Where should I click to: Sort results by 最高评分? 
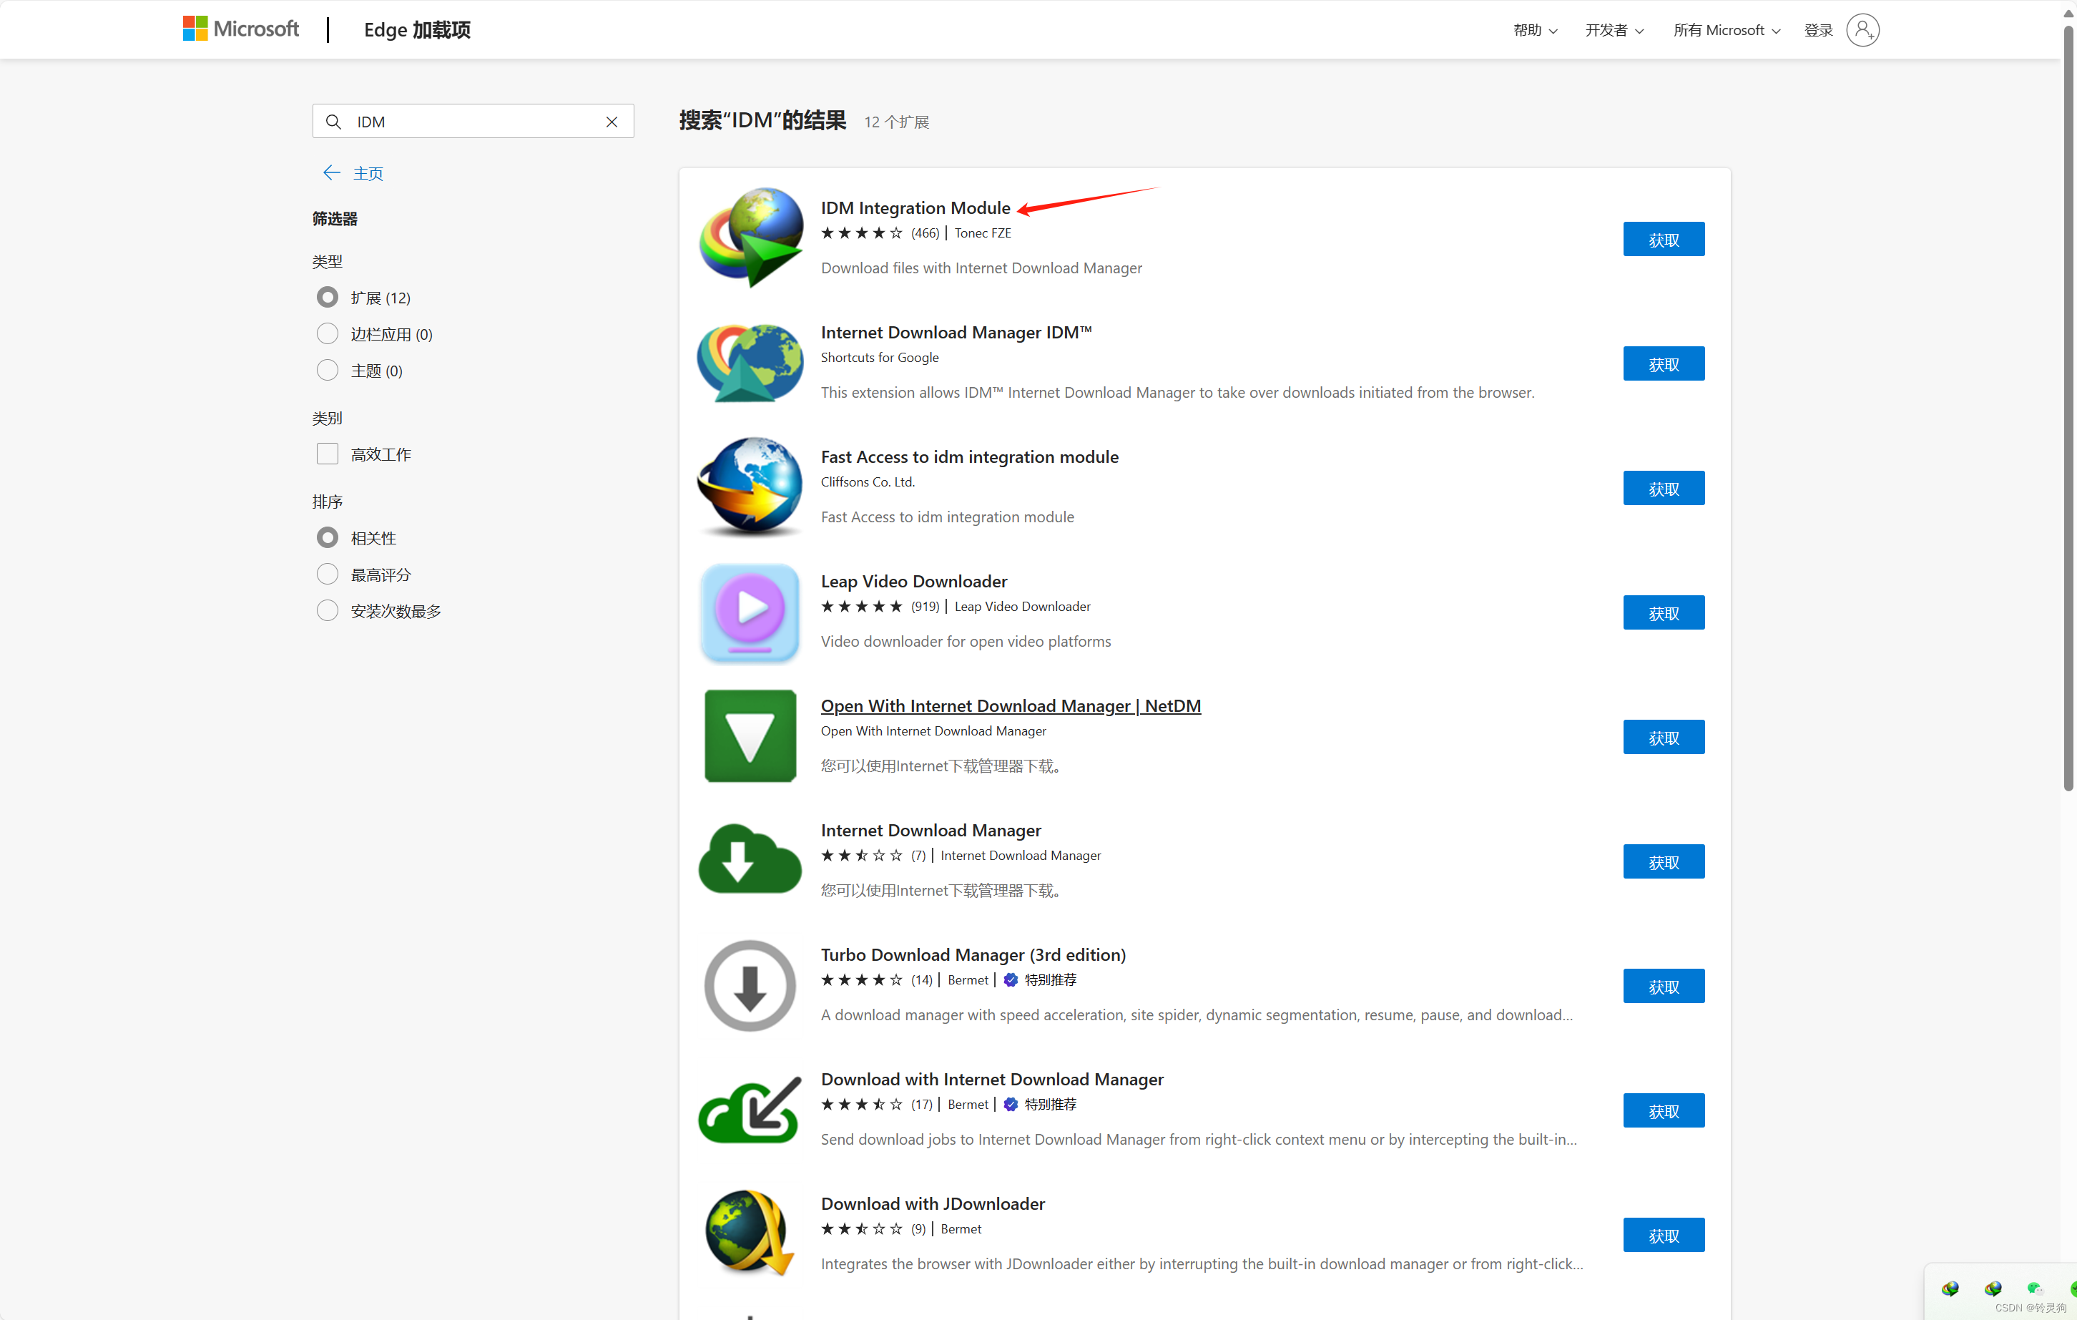[328, 575]
